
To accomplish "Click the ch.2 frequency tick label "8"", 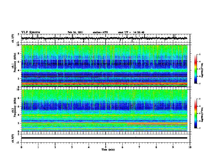I will 19,98.
